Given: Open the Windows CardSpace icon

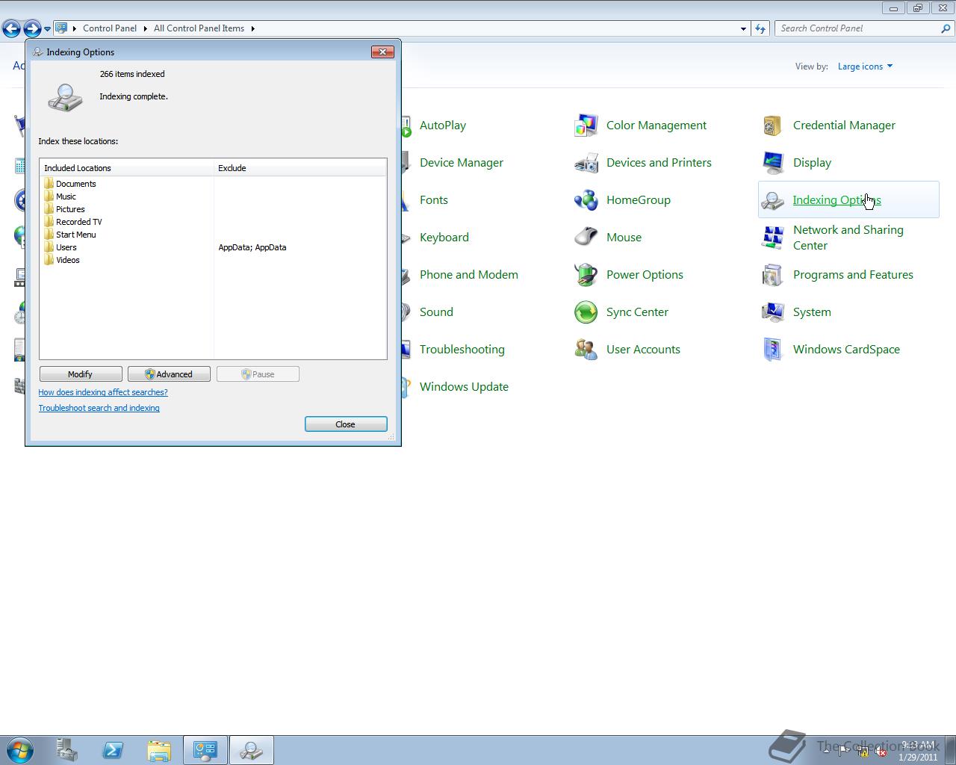Looking at the screenshot, I should [773, 350].
